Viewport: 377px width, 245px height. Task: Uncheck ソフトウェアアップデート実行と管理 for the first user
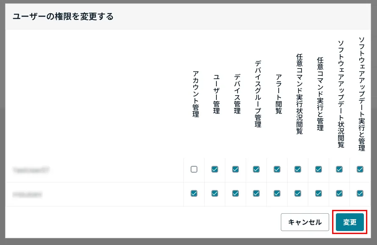360,170
